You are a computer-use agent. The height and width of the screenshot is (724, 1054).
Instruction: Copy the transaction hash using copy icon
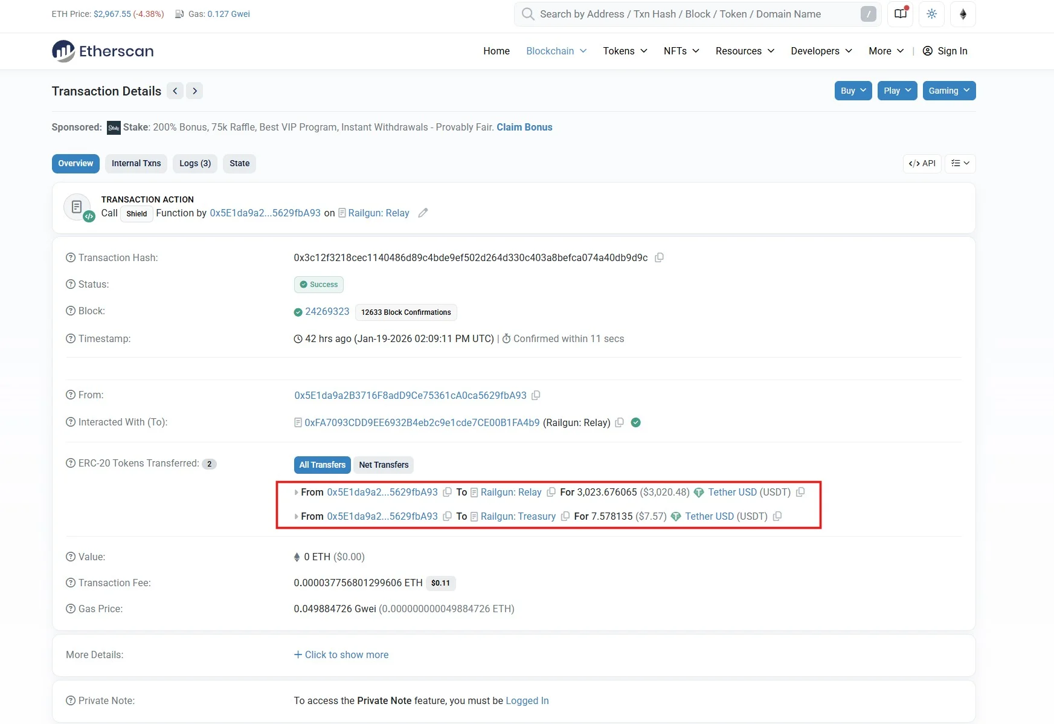point(659,257)
